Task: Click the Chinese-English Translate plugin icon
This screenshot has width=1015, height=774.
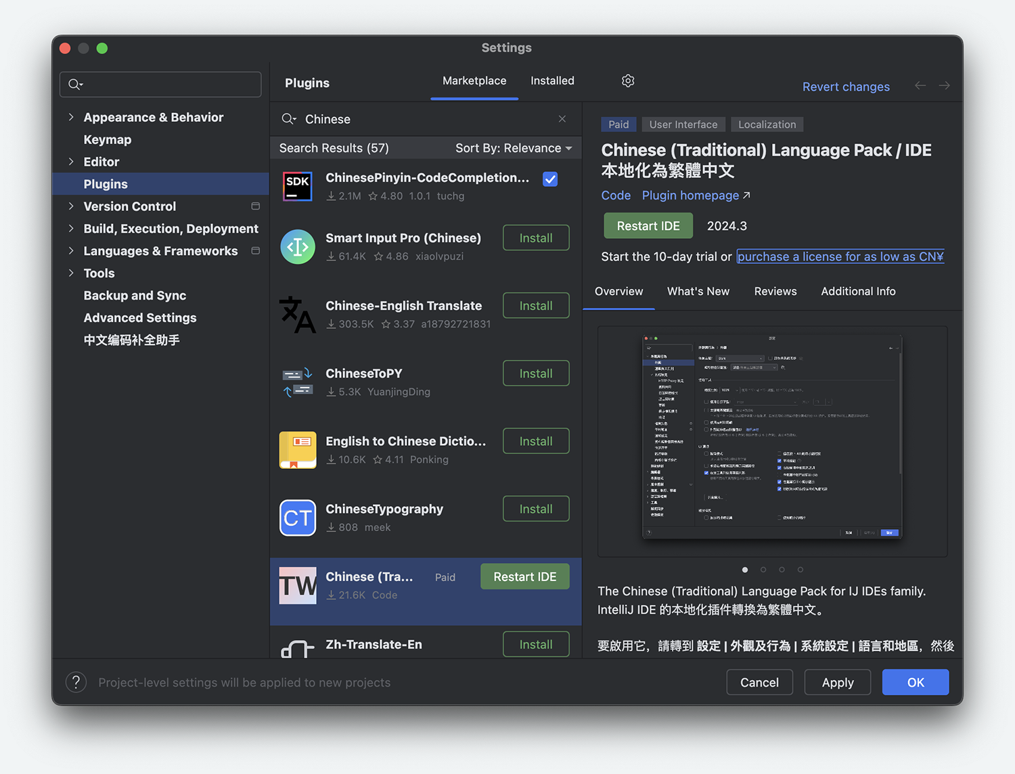Action: (x=298, y=315)
